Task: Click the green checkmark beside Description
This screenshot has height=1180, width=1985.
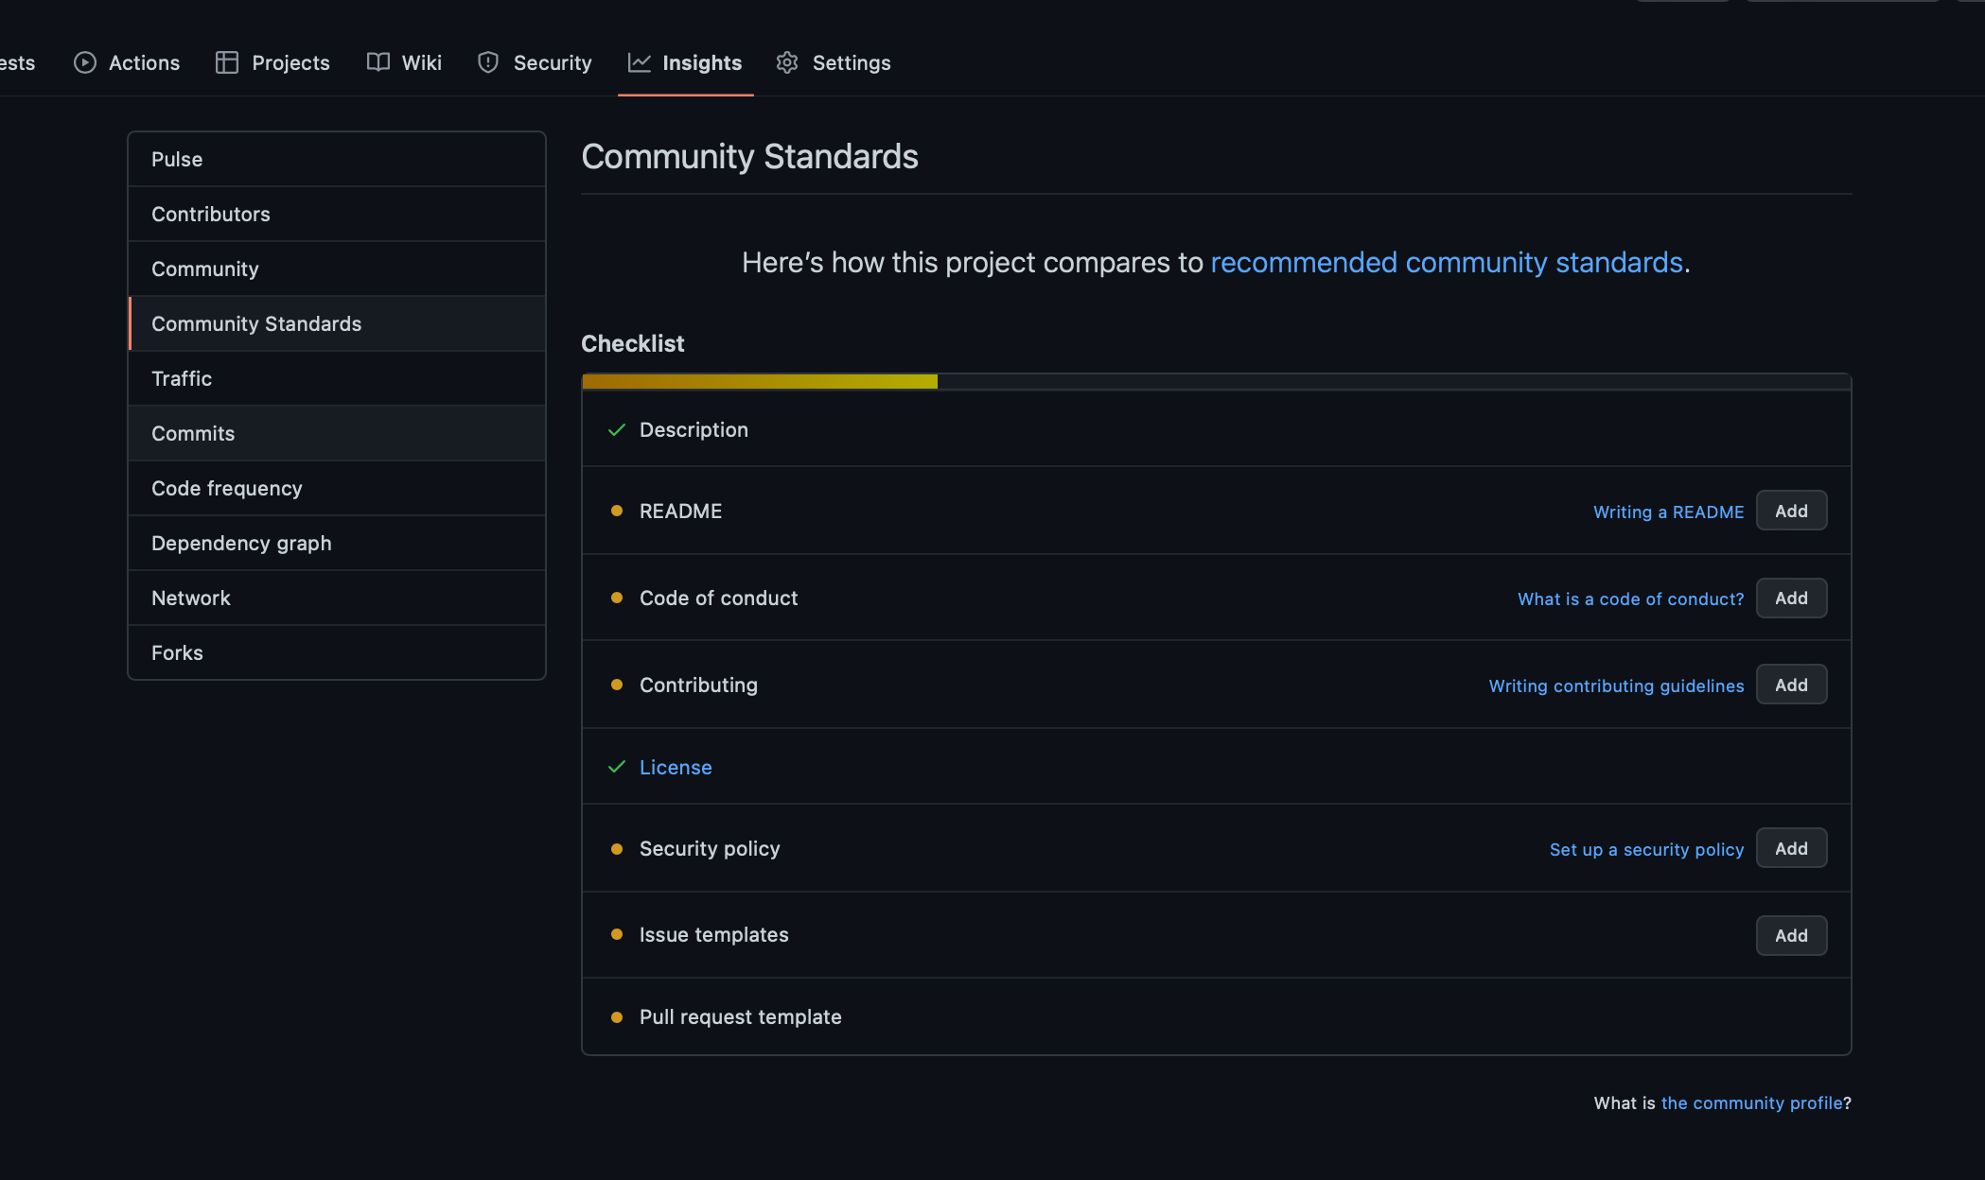Action: [x=617, y=430]
